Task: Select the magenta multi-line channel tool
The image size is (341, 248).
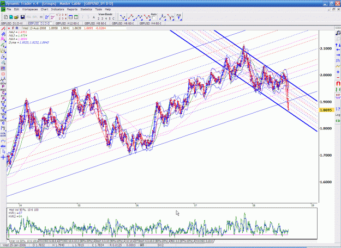Action: [x=3, y=39]
